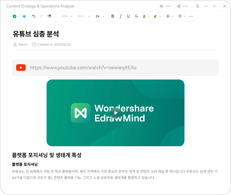Viewport: 231px width, 195px height.
Task: Play the Wondershare EdrawMind video
Action: pyautogui.click(x=115, y=113)
